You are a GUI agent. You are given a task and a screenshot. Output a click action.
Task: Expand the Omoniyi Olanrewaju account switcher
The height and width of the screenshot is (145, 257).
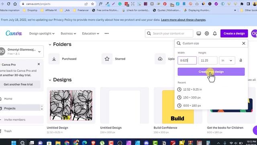click(22, 52)
